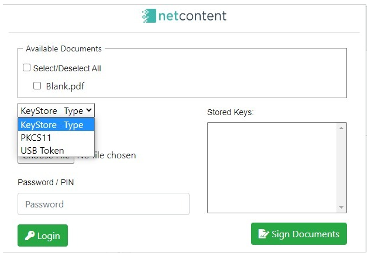Select USB Token from the keystore list
This screenshot has width=368, height=253.
pos(56,150)
